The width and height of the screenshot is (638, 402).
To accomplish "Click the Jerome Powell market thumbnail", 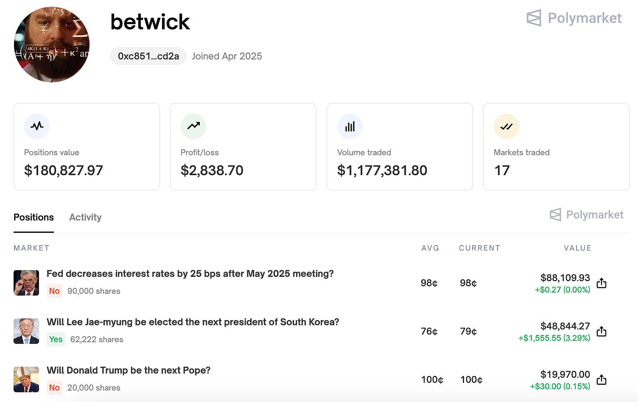I will click(x=26, y=283).
